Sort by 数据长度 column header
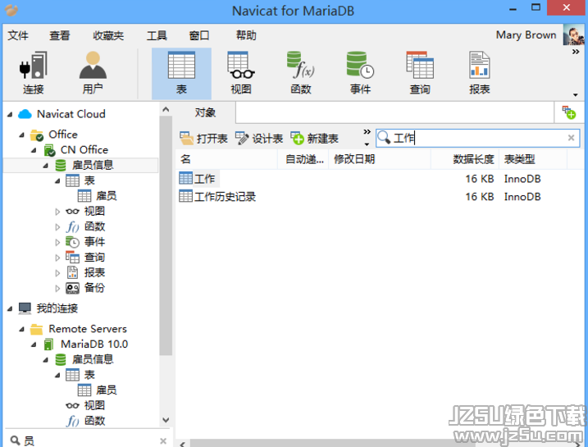Screen dimensions: 588x447 pyautogui.click(x=465, y=159)
